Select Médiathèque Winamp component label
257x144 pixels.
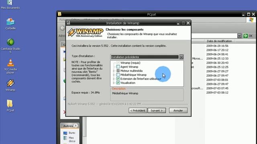(133, 75)
